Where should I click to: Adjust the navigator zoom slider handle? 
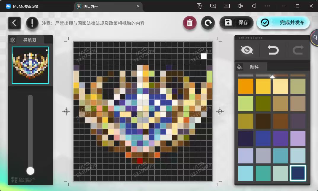coord(31,171)
